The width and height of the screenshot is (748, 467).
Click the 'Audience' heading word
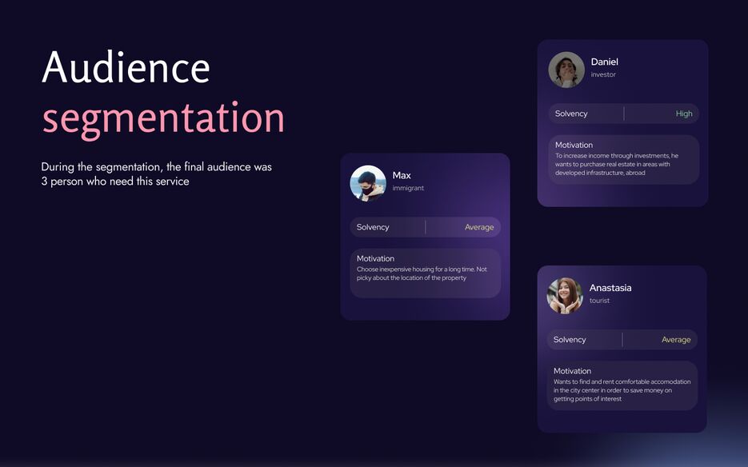tap(126, 67)
